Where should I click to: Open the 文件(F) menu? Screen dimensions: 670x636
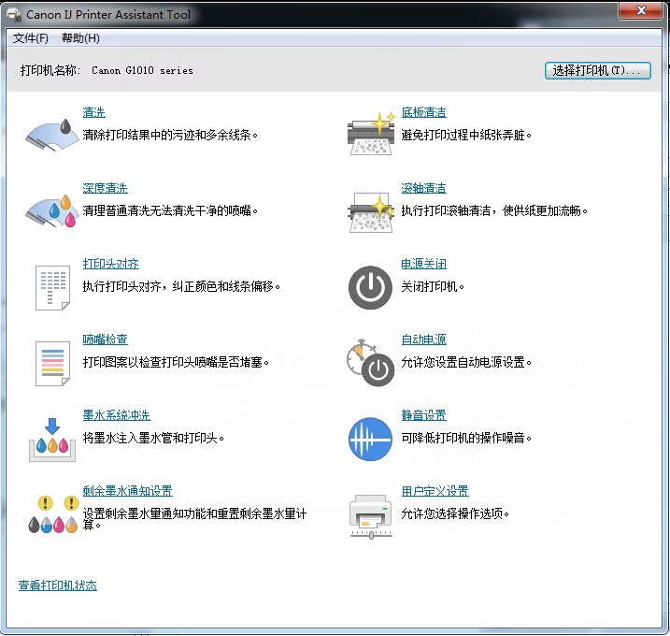[30, 38]
